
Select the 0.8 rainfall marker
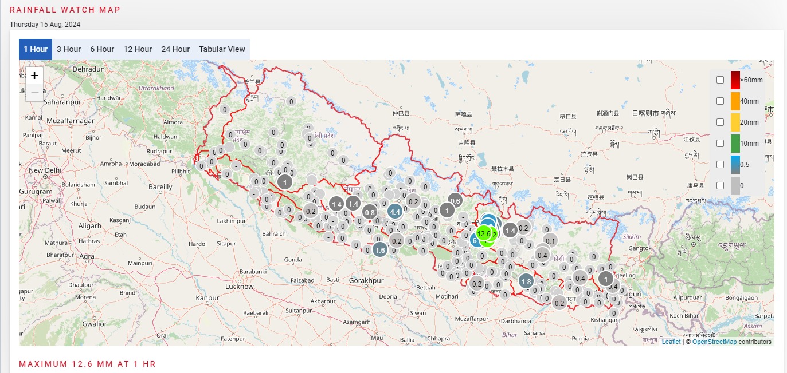370,213
